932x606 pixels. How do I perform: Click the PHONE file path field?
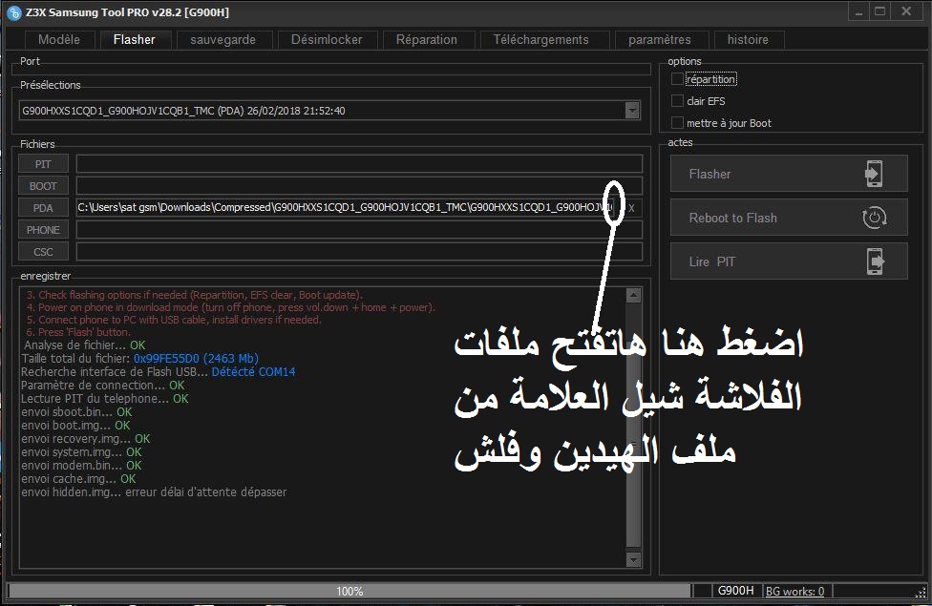click(359, 230)
